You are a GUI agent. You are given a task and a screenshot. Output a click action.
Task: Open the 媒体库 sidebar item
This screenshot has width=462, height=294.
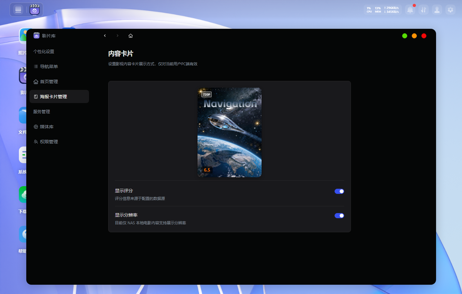pyautogui.click(x=59, y=127)
